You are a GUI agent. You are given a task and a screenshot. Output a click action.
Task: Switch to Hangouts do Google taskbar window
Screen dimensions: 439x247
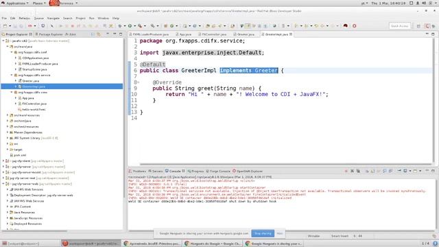pos(213,244)
